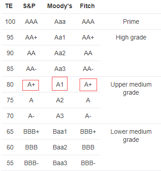Click the Upper medium grade label
161x171 pixels.
[131, 88]
